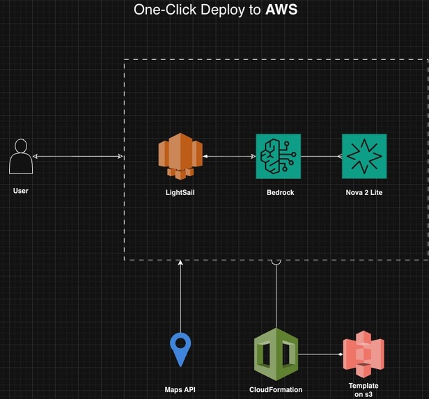Click the vertical line above CloudFormation
The height and width of the screenshot is (399, 429).
coord(276,294)
